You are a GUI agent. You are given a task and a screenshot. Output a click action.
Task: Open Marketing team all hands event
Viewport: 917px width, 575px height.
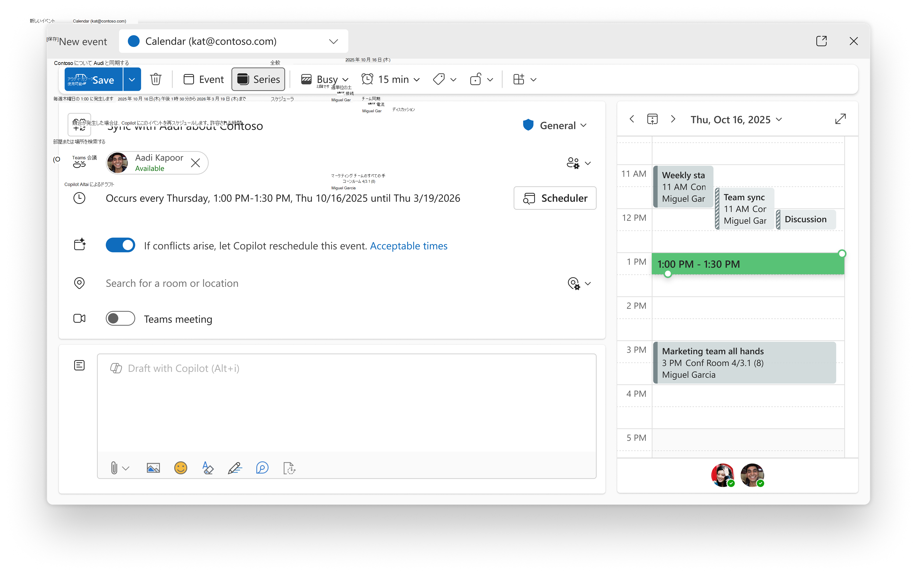click(745, 363)
